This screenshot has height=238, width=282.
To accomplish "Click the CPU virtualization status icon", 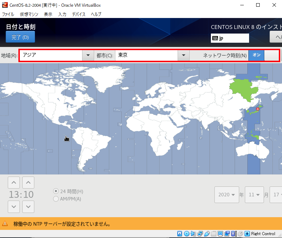I will [234, 233].
